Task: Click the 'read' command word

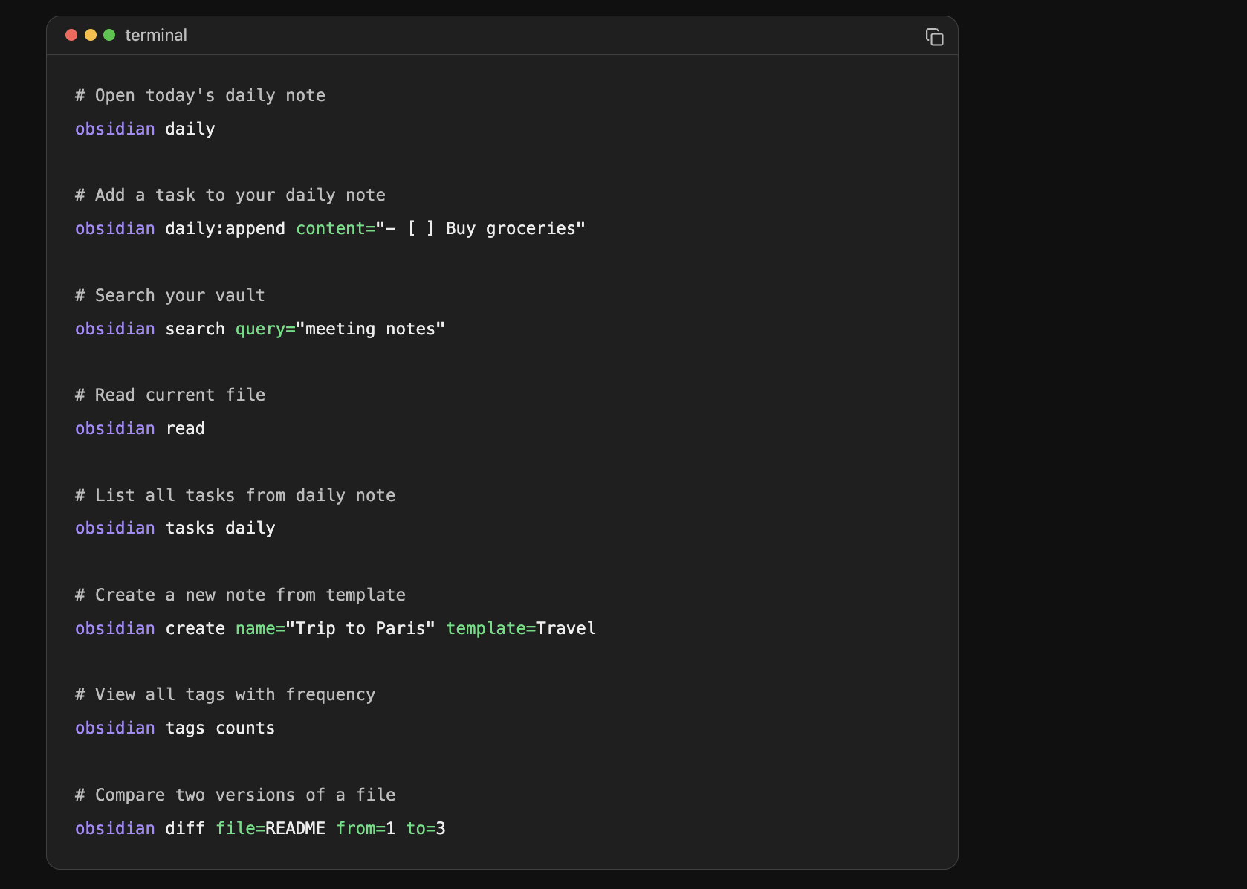Action: click(x=185, y=428)
